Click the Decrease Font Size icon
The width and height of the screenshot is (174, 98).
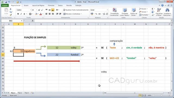pos(42,10)
